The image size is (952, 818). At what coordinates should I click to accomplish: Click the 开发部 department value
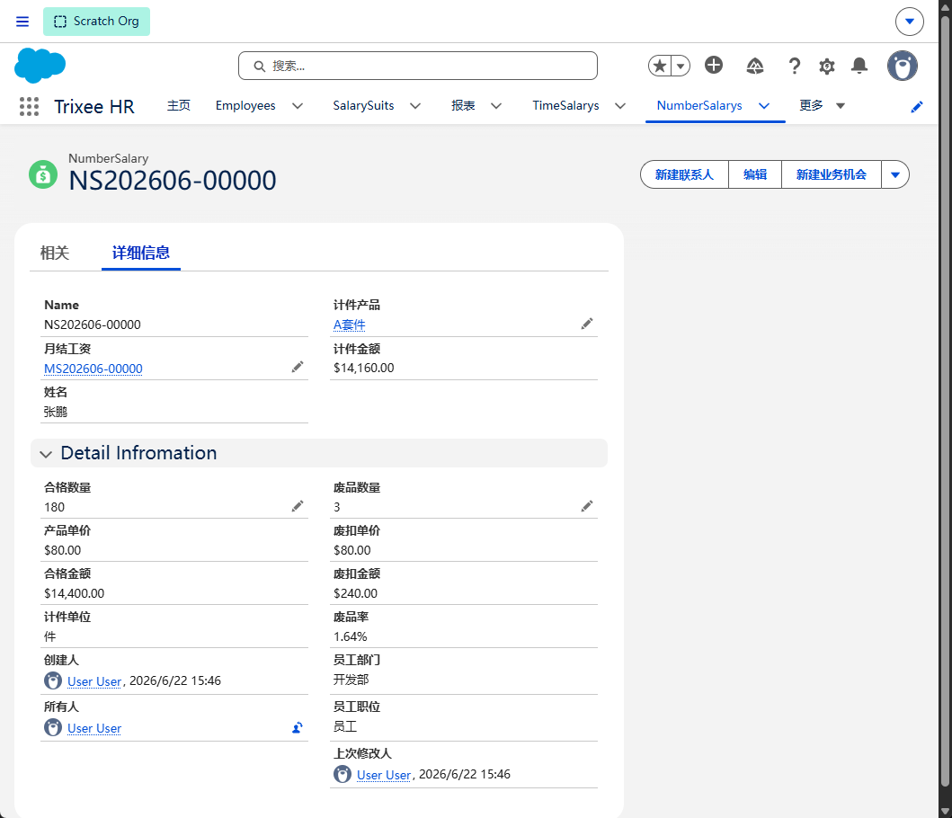point(351,680)
